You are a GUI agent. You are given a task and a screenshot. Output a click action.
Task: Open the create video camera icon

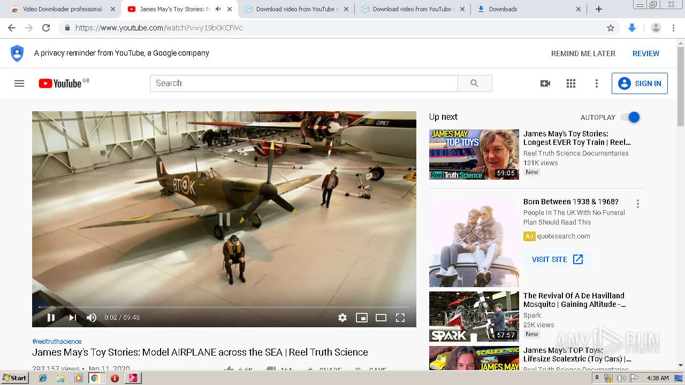(x=545, y=83)
